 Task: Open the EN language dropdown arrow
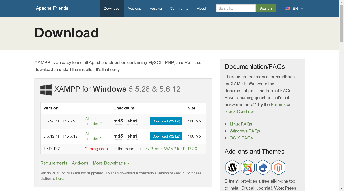point(302,8)
